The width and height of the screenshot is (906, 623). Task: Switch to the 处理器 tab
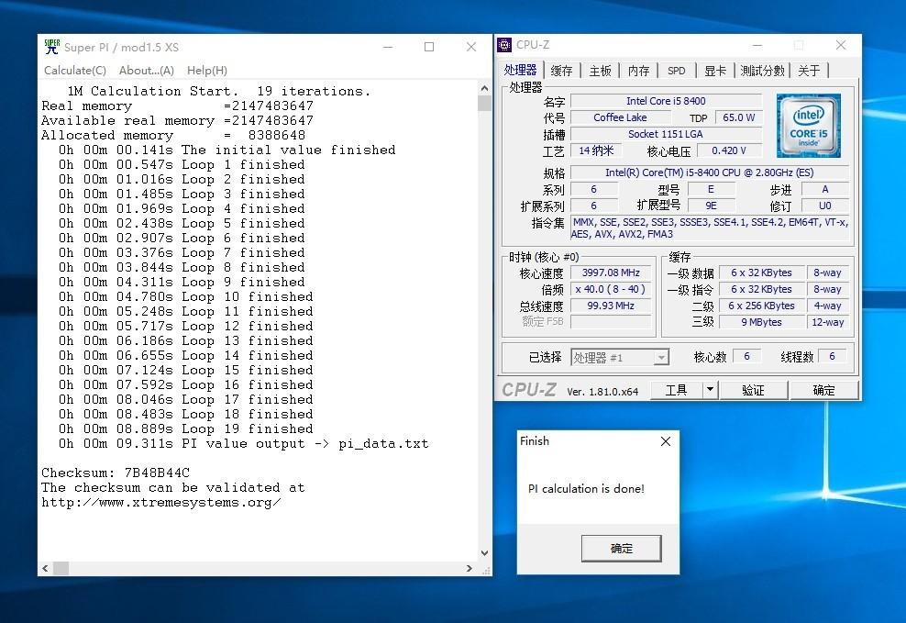(x=520, y=70)
